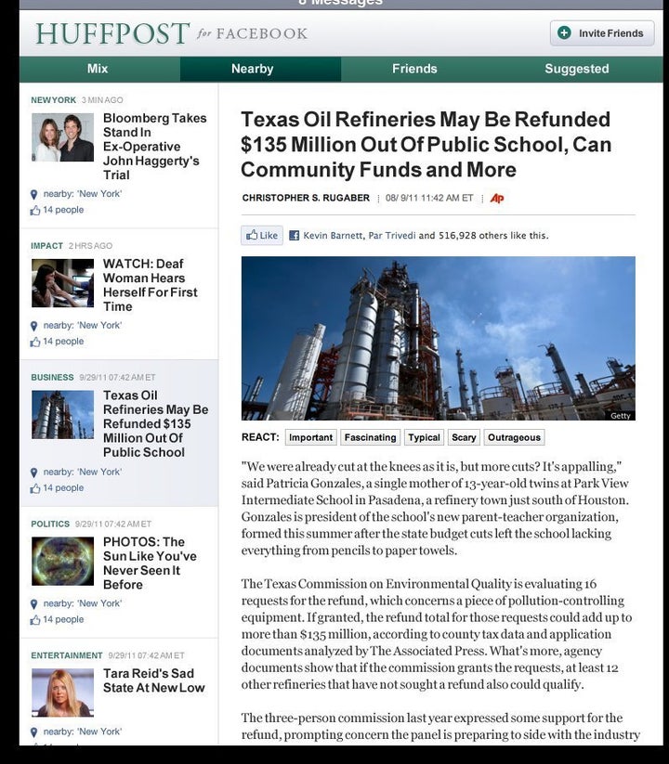Screen dimensions: 669x764
Task: Click the location pin under Deaf Woman story
Action: pos(33,326)
